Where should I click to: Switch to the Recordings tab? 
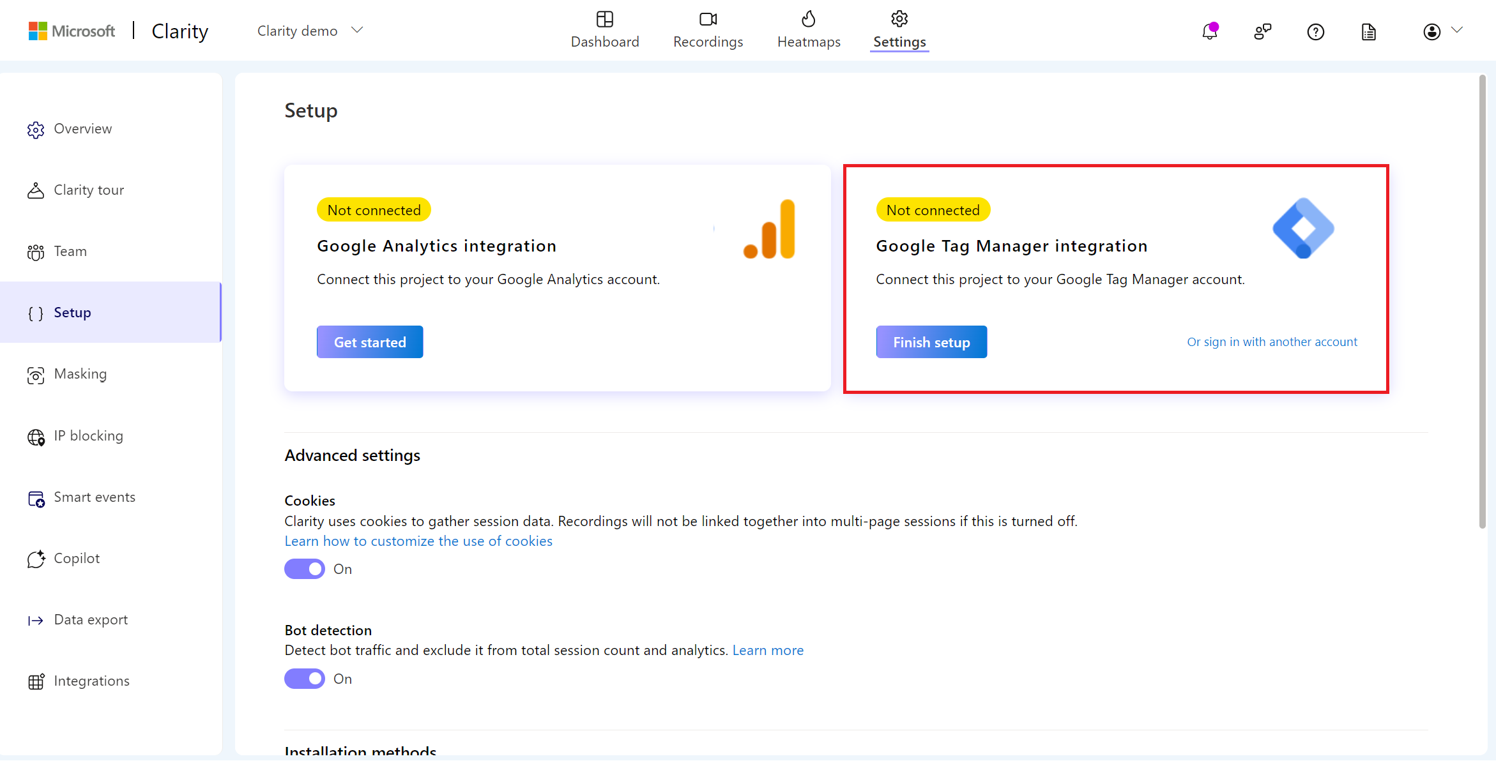(708, 30)
